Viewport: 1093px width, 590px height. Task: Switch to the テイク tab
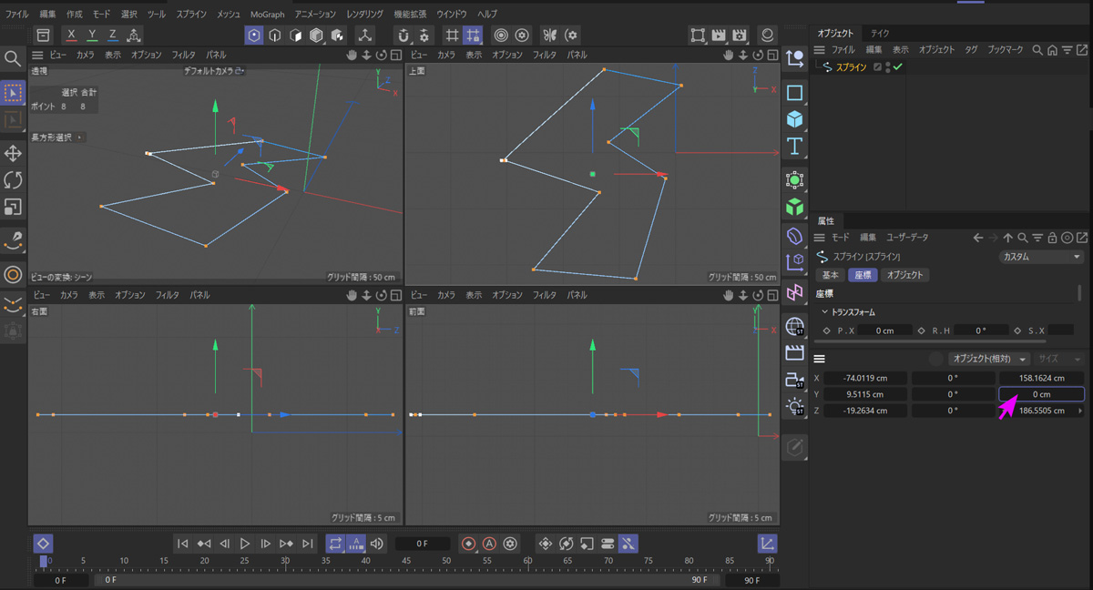[x=880, y=33]
